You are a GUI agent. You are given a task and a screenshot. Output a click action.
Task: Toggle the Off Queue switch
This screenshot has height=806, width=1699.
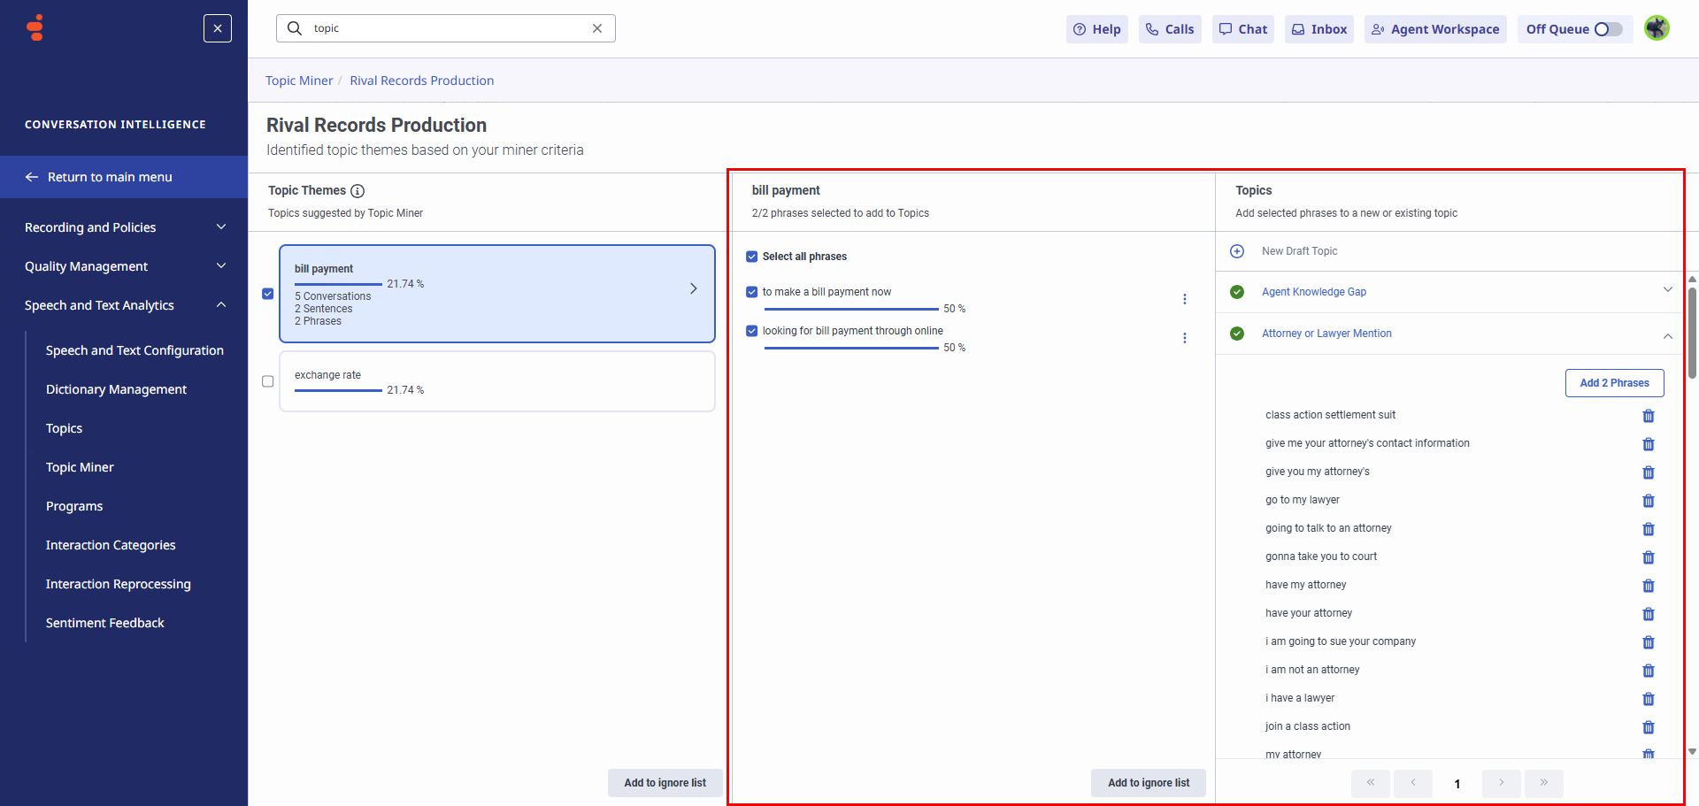[1608, 29]
